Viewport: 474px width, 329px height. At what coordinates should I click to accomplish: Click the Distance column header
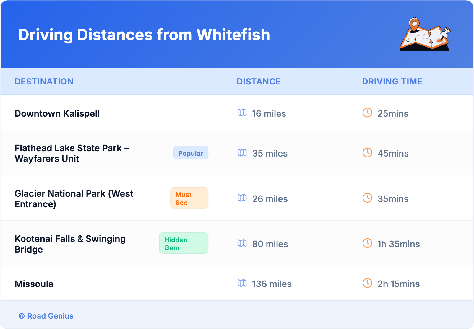click(259, 82)
